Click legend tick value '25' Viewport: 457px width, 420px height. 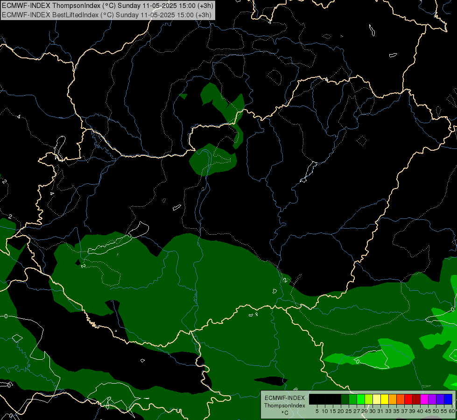[x=349, y=411]
